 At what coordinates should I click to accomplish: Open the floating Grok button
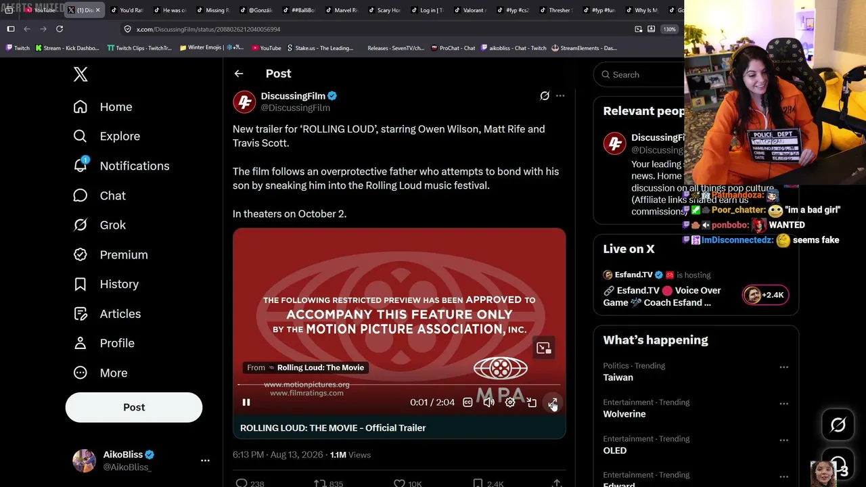coord(838,425)
